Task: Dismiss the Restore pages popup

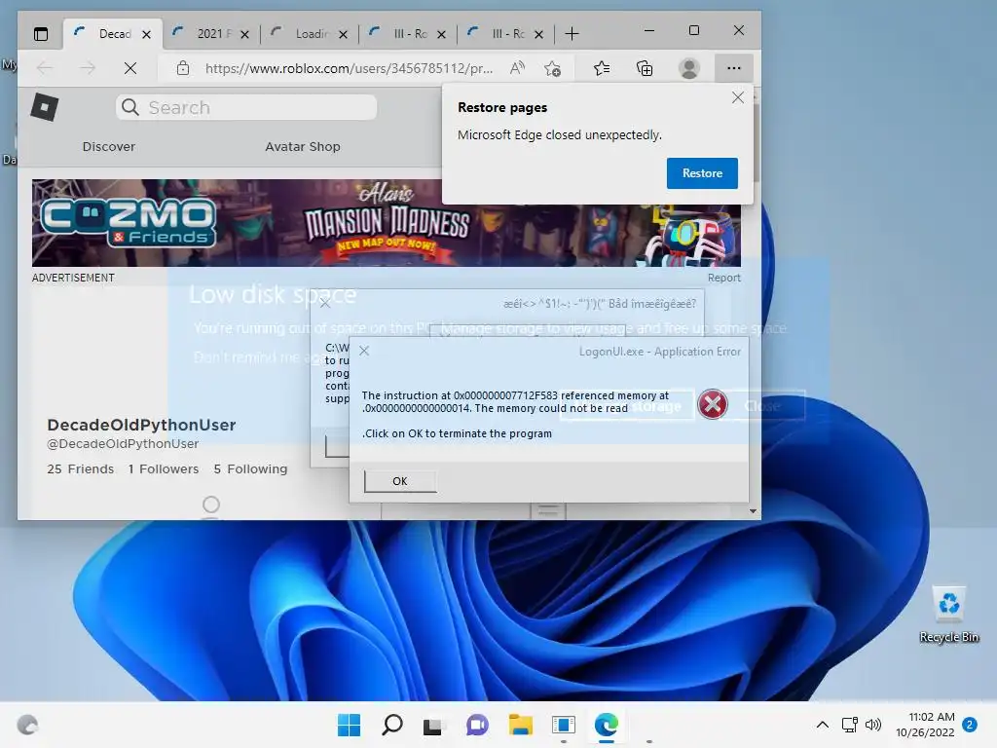Action: pyautogui.click(x=738, y=97)
